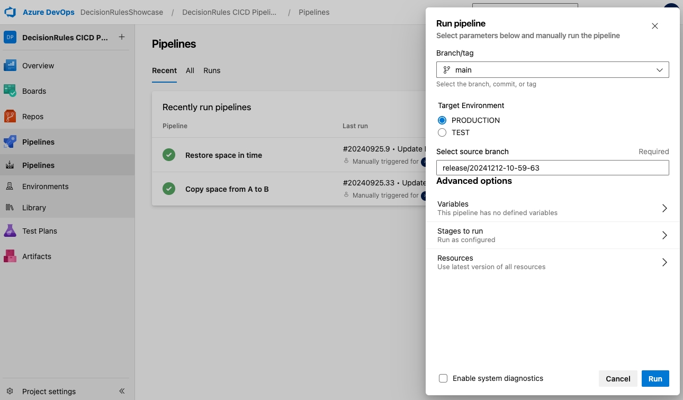The width and height of the screenshot is (683, 400).
Task: Select the PRODUCTION target environment
Action: [x=442, y=120]
